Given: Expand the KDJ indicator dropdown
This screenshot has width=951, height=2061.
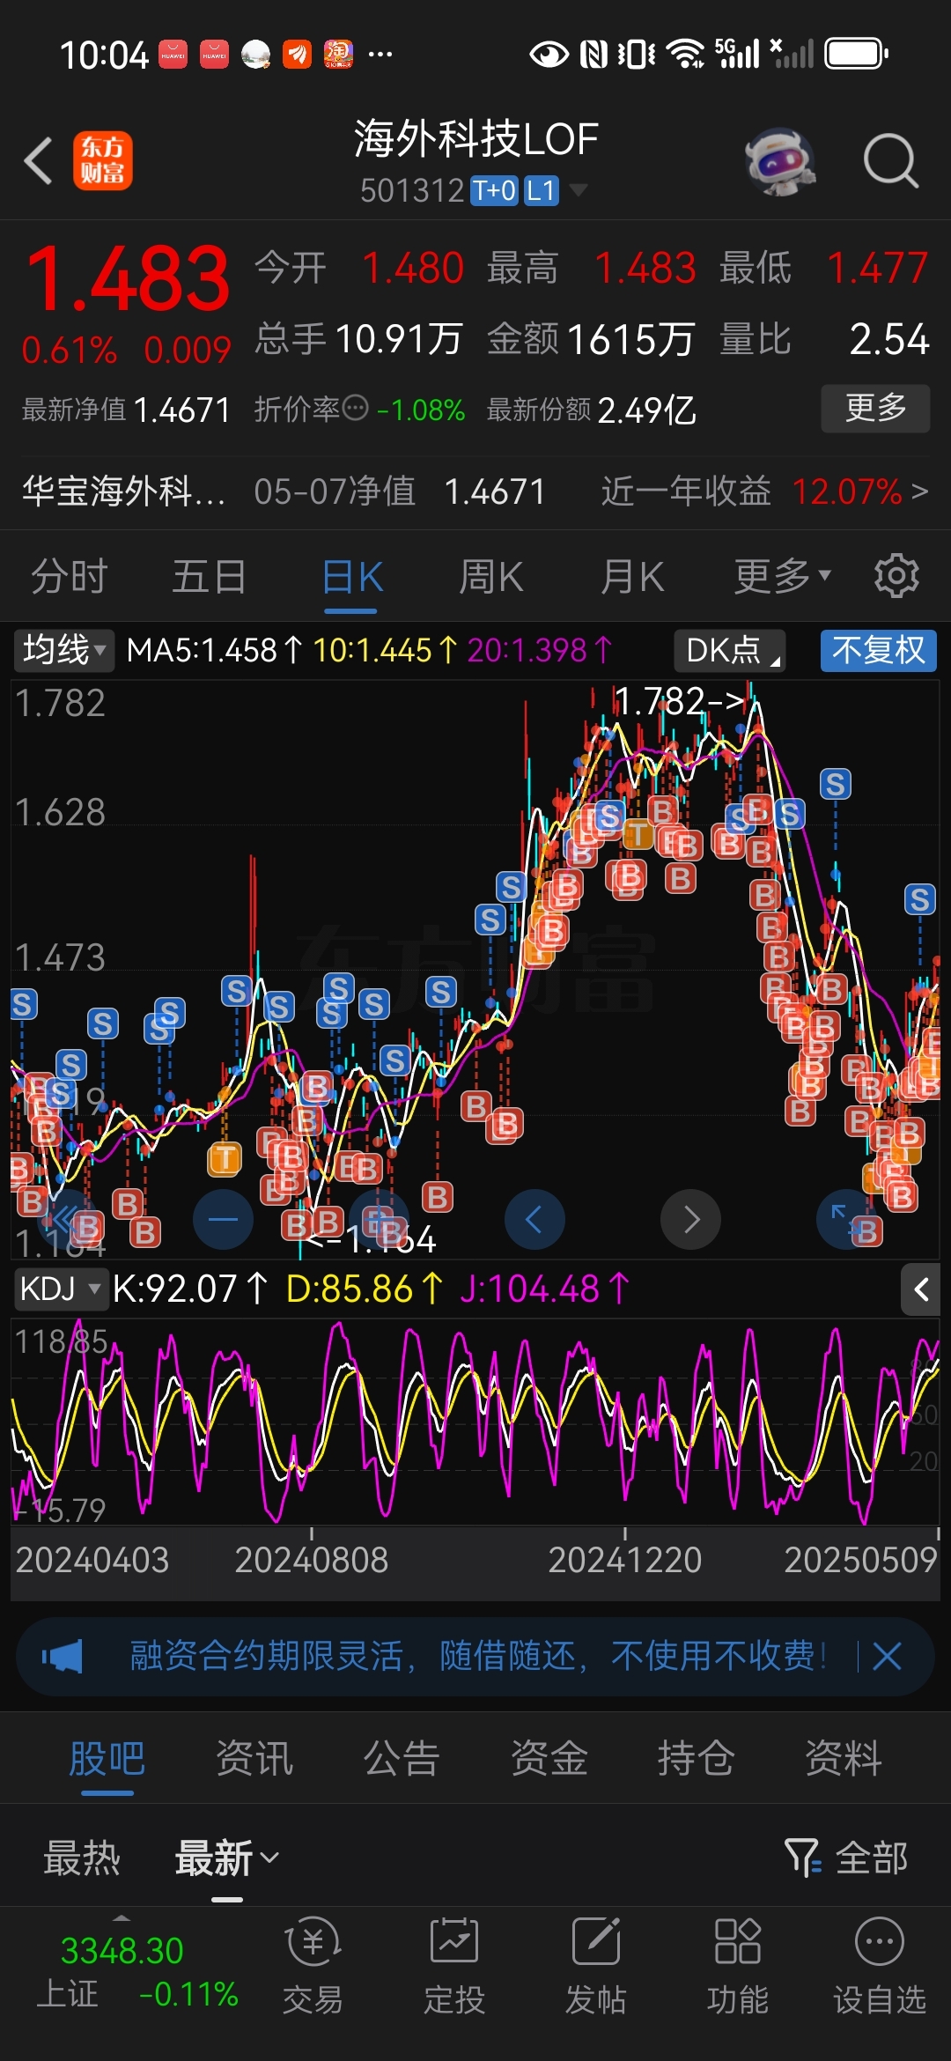Looking at the screenshot, I should click(61, 1289).
